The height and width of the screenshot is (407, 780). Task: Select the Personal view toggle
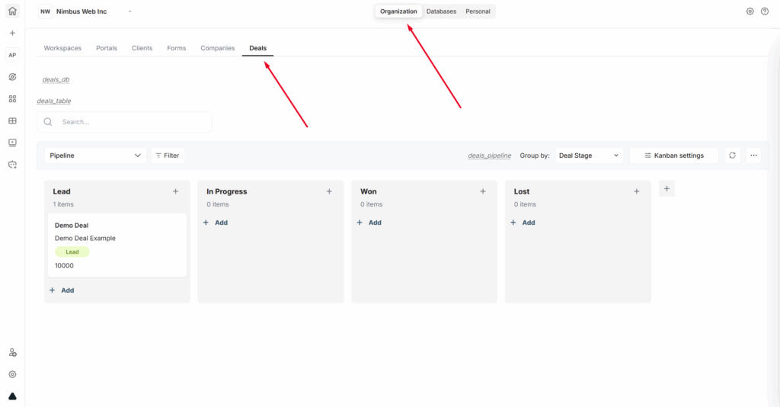pos(478,11)
